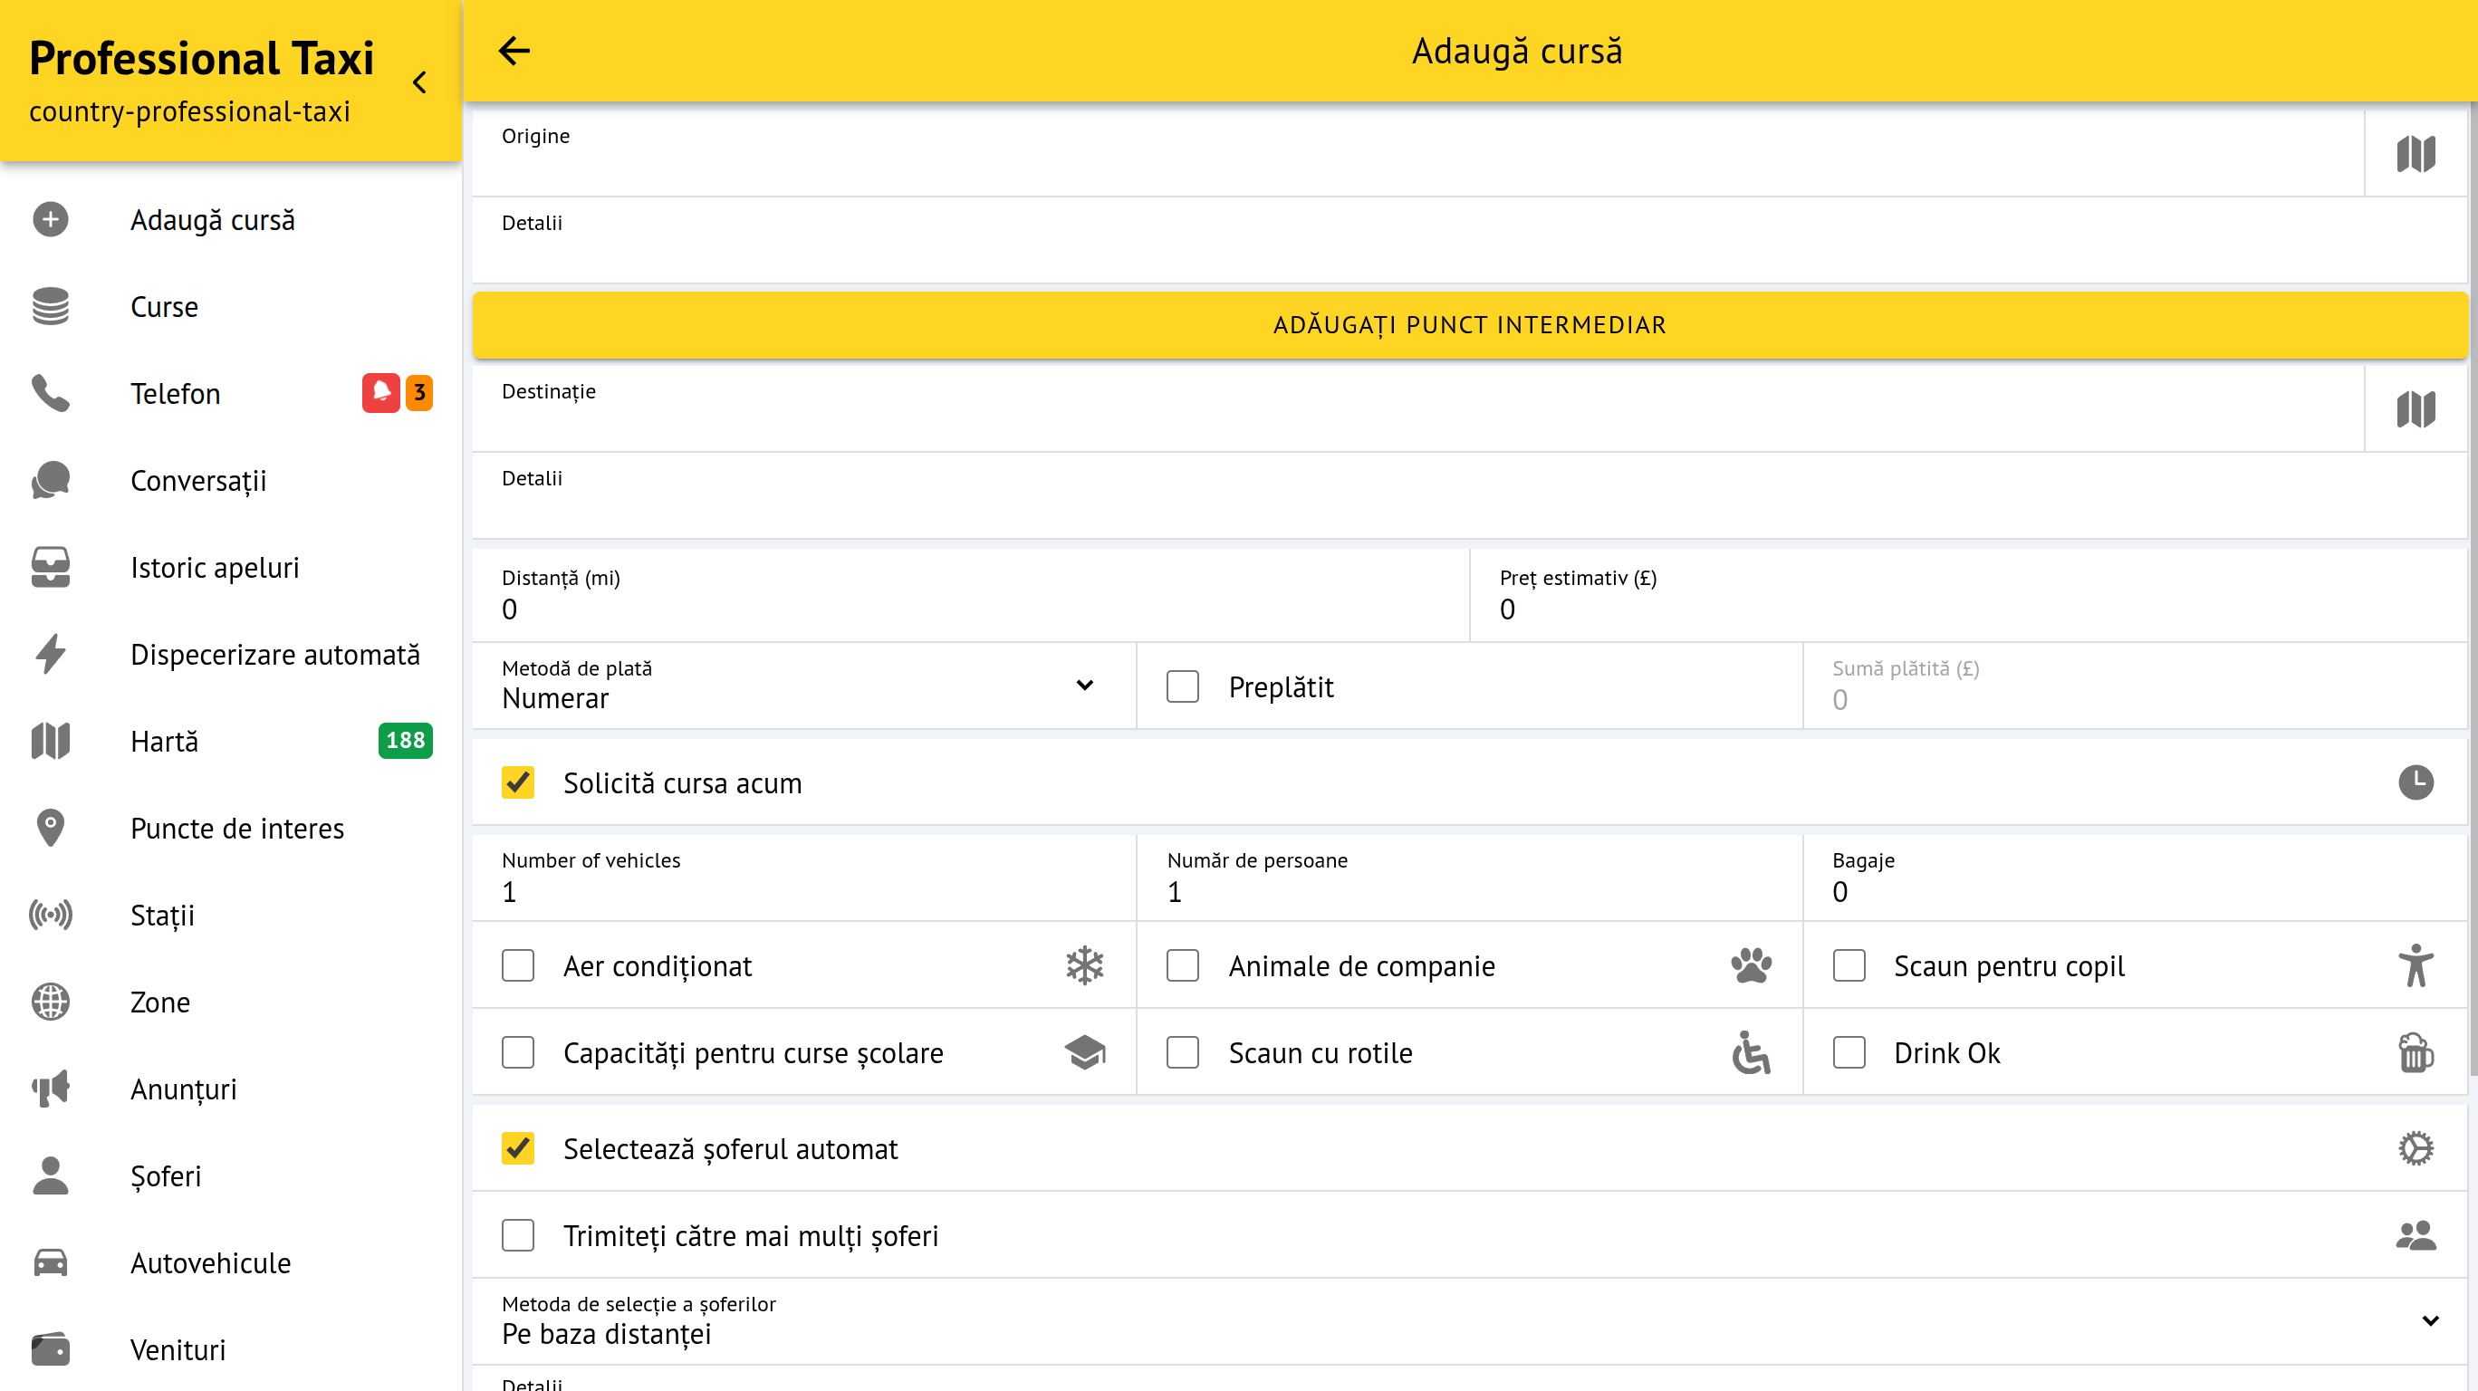Click the multiple drivers people icon

[x=2415, y=1235]
